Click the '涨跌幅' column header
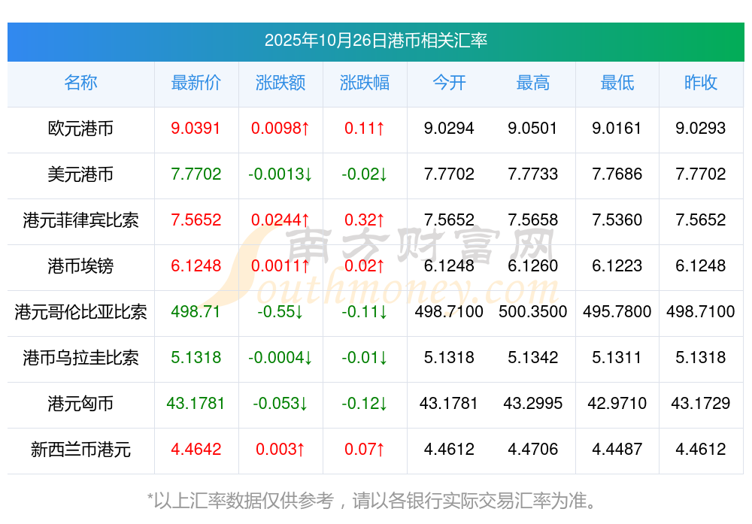This screenshot has width=752, height=524. click(365, 83)
